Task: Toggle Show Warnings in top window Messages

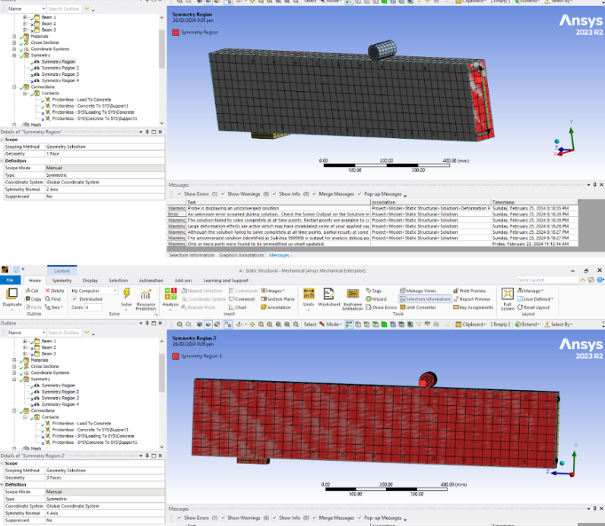Action: [223, 194]
